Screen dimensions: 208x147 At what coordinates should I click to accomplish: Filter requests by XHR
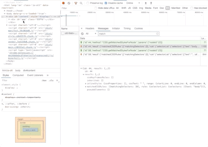point(124,8)
